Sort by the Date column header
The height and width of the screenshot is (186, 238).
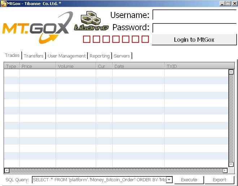click(138, 66)
